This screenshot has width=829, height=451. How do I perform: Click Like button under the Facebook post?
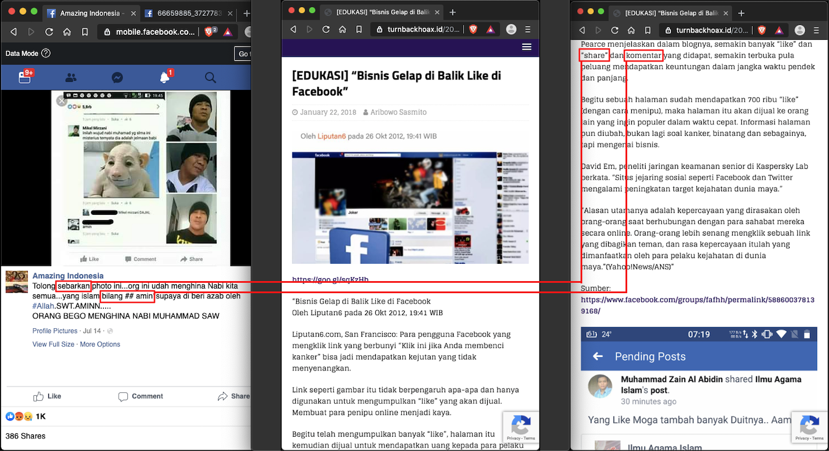pyautogui.click(x=47, y=396)
